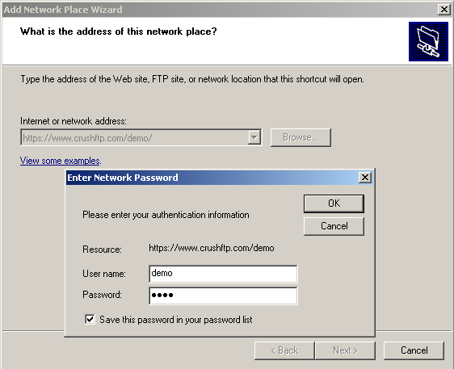Confirm credentials with the OK button
The height and width of the screenshot is (369, 454).
(334, 203)
